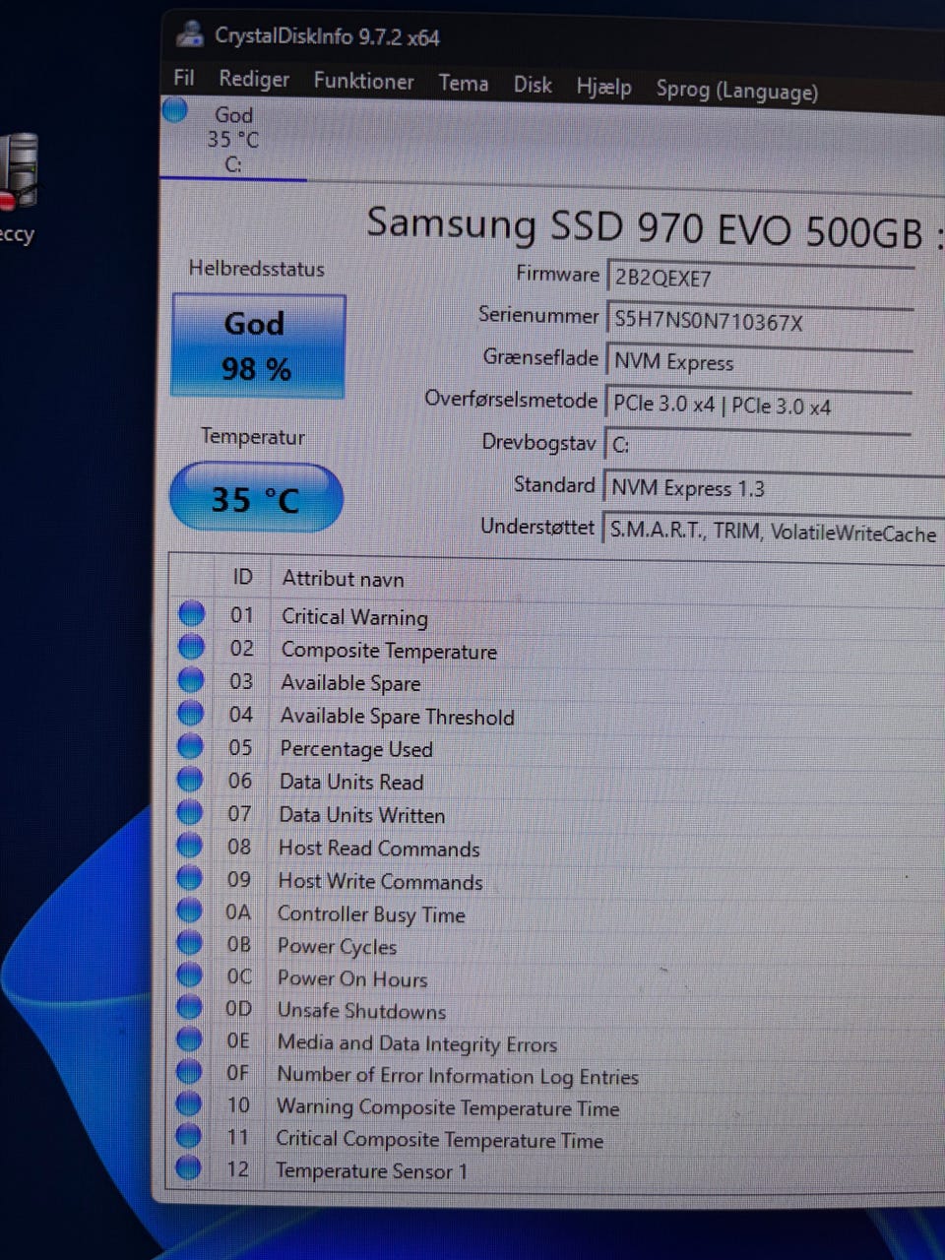Click status orb for Available Spare Threshold row

click(190, 714)
